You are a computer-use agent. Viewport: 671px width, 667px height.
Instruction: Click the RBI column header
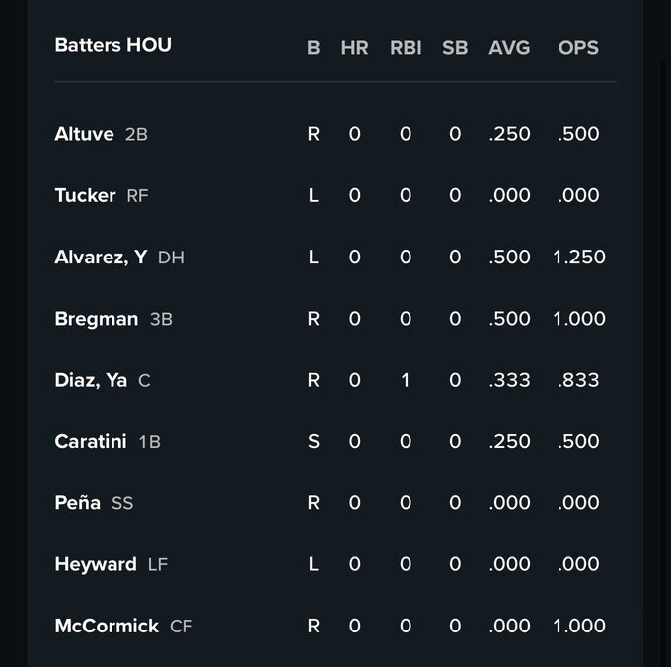(x=406, y=48)
